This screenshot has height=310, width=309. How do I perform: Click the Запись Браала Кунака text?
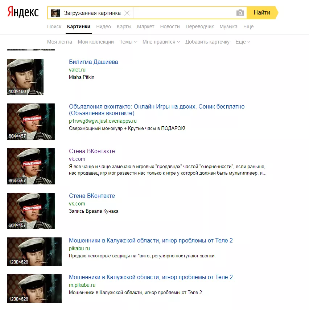point(94,211)
